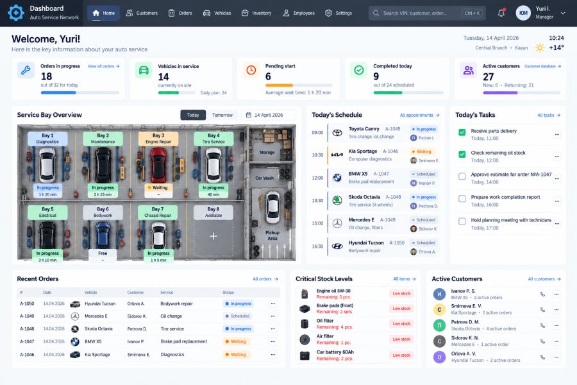This screenshot has height=385, width=577.
Task: Call Sidorov K. N. via phone icon
Action: (542, 341)
